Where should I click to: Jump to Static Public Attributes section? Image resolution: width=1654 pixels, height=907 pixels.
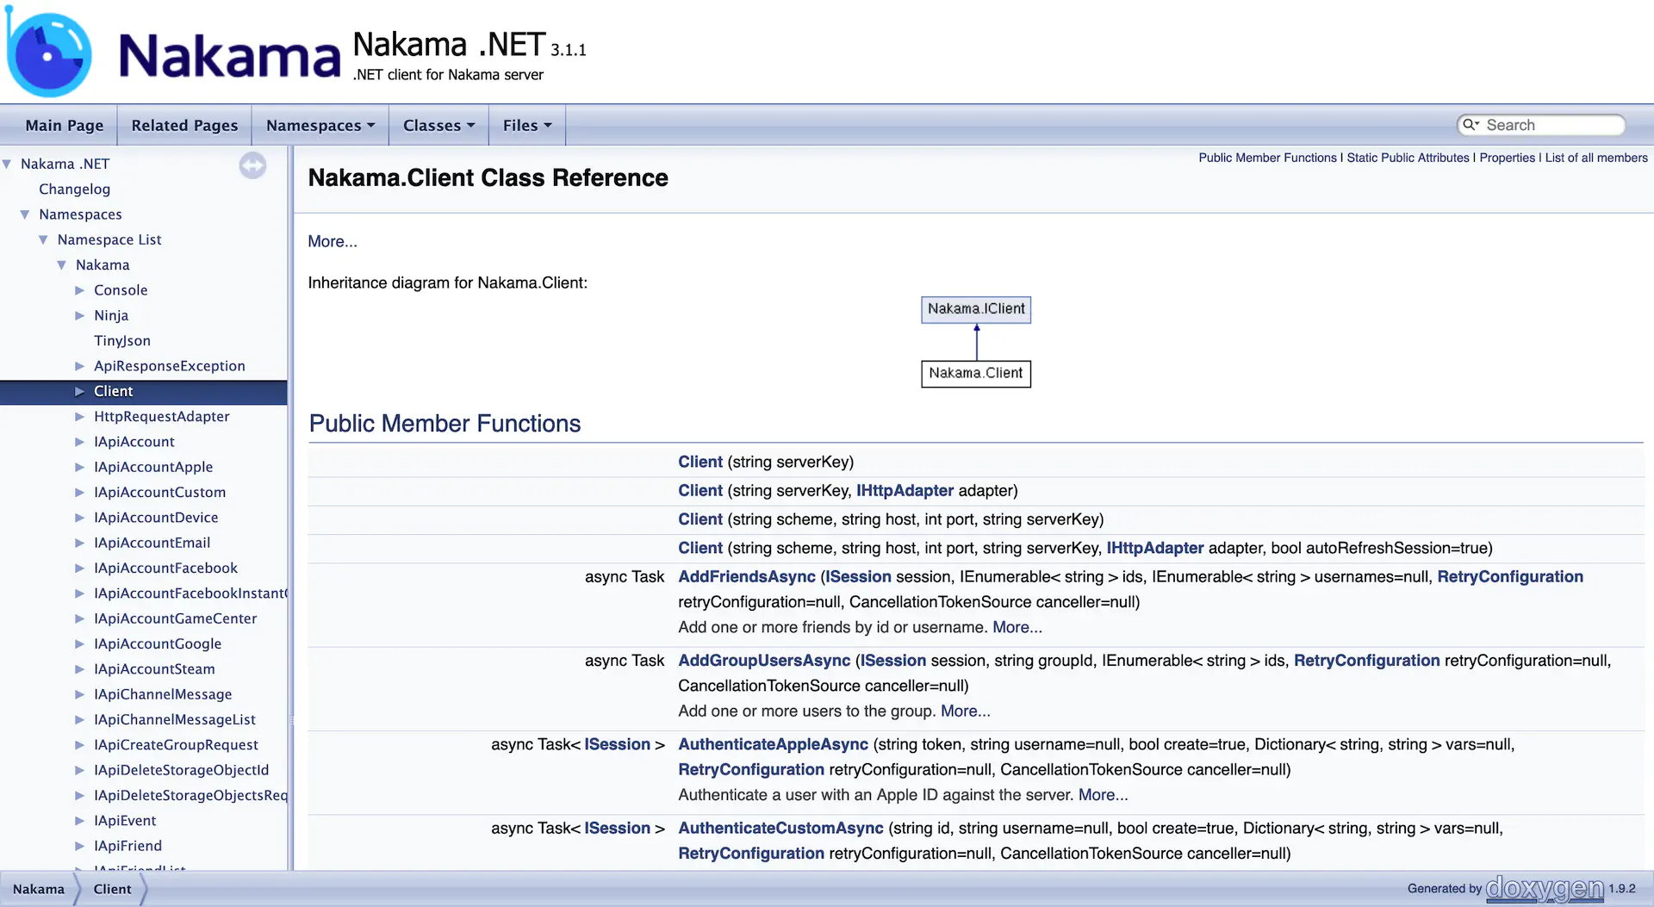tap(1408, 158)
